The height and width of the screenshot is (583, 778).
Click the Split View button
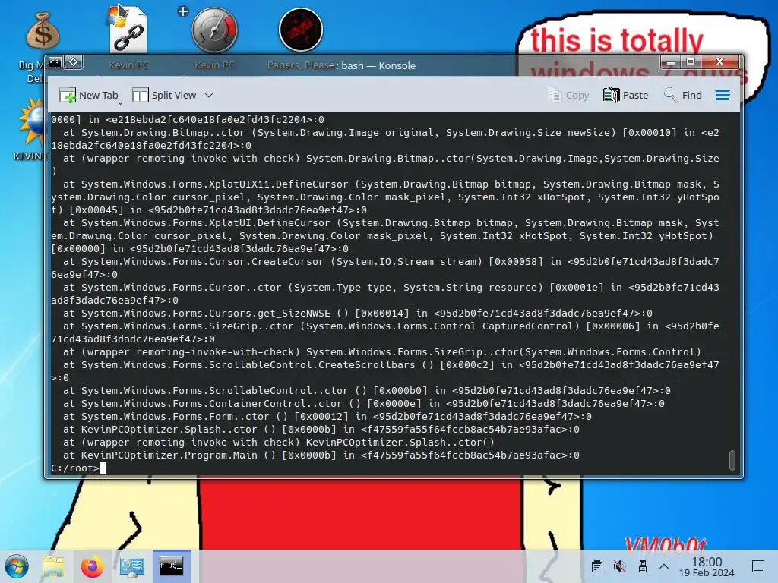click(x=164, y=95)
